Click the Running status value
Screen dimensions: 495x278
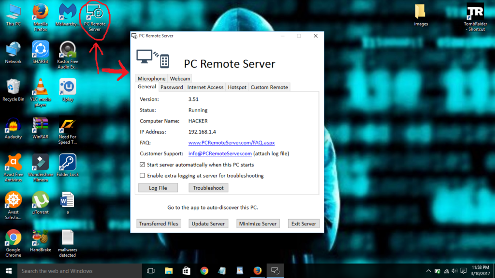click(198, 111)
